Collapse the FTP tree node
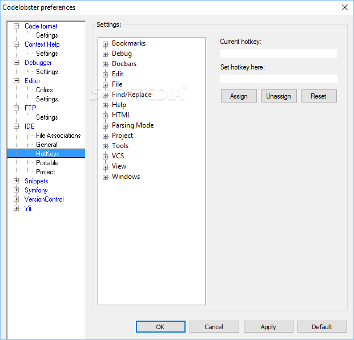Viewport: 354px width, 340px height. (x=16, y=108)
